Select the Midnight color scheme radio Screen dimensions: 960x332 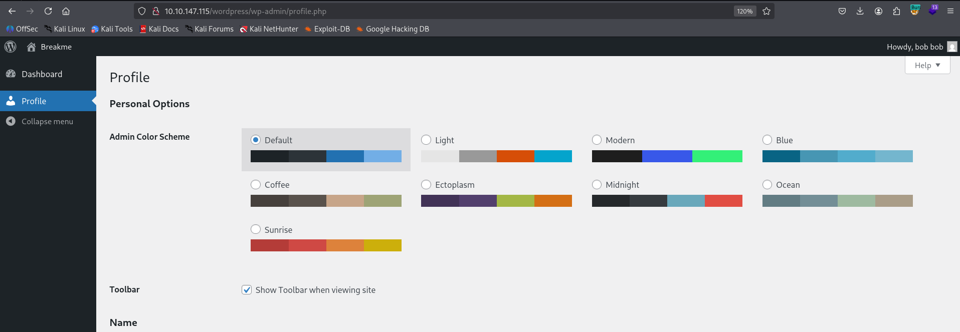[597, 185]
